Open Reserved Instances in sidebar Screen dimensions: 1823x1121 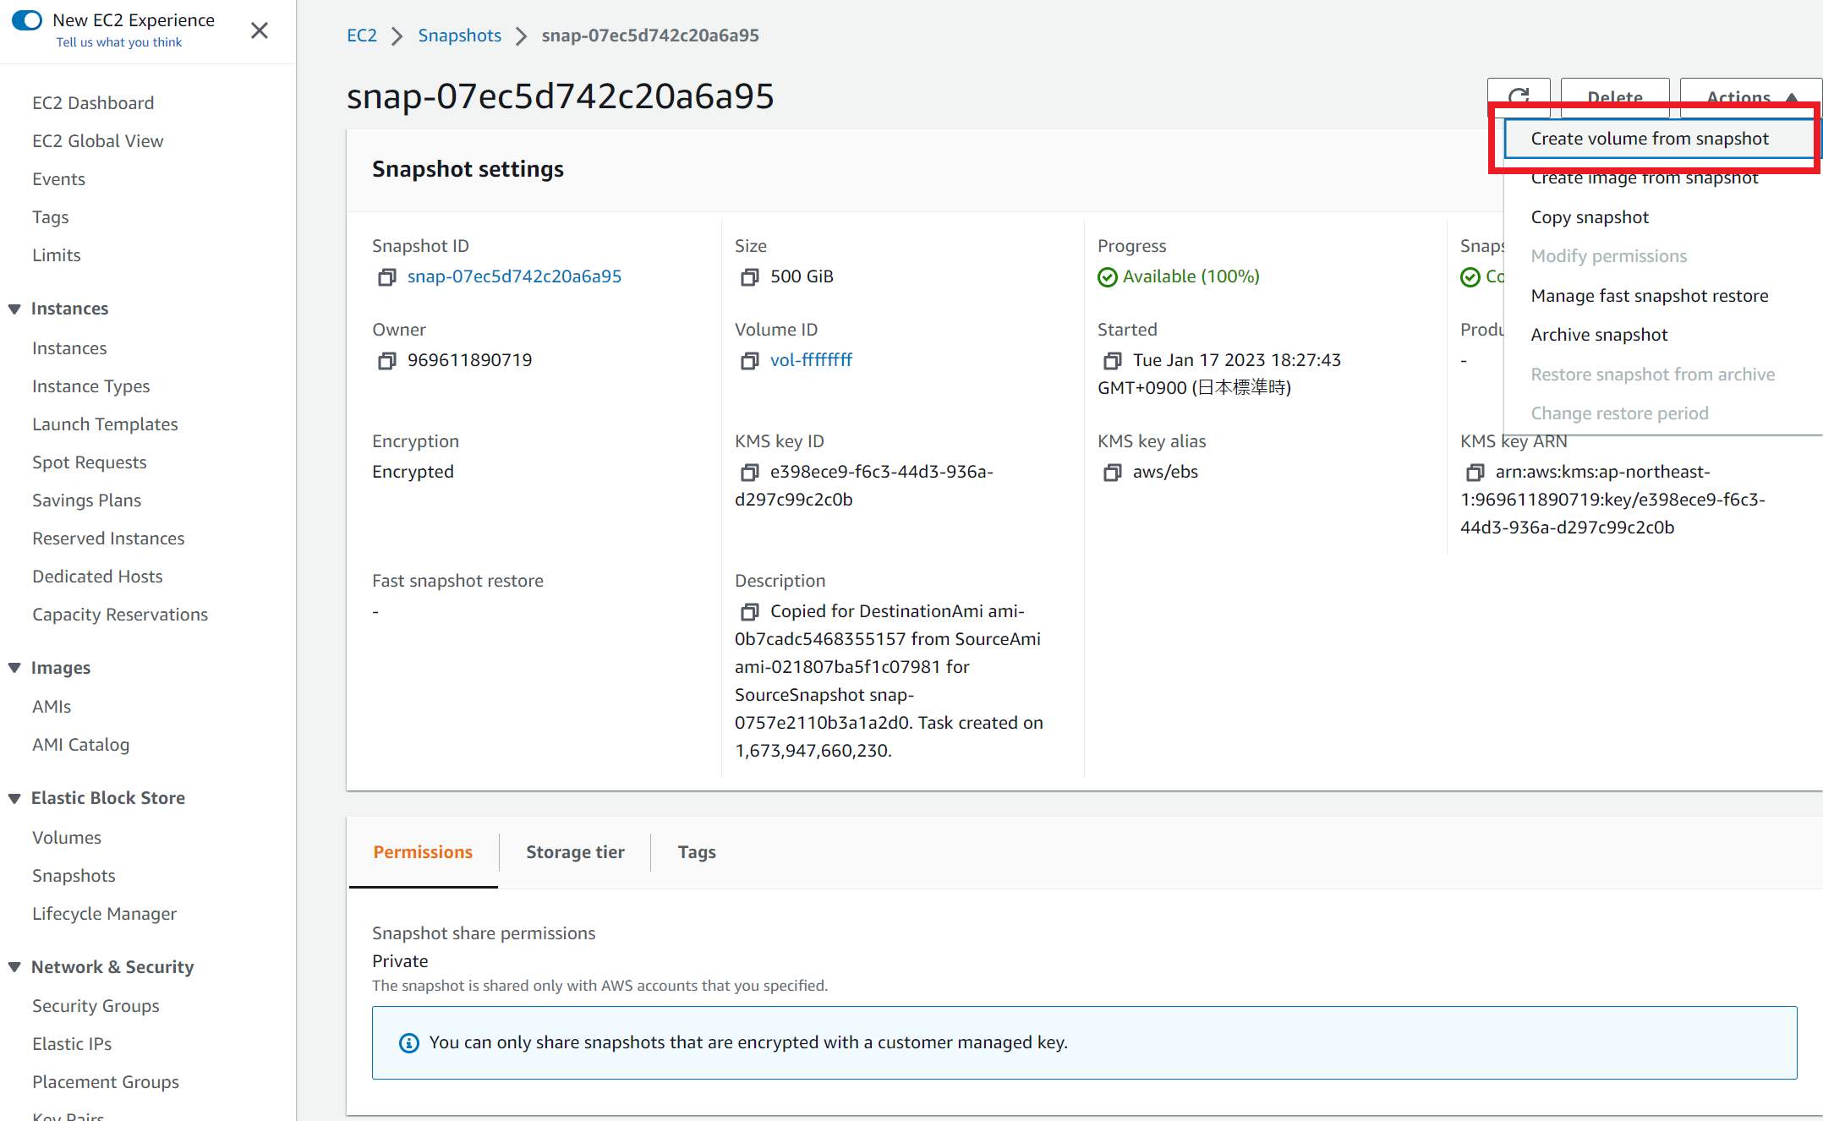pyautogui.click(x=108, y=539)
